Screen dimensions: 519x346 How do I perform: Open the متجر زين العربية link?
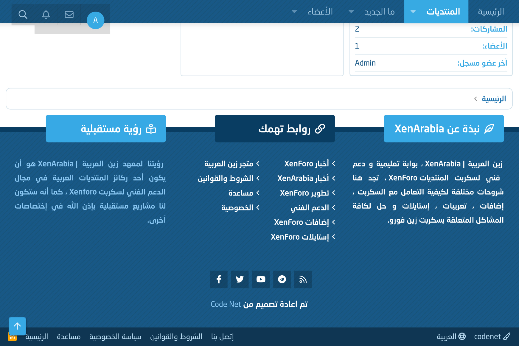229,164
